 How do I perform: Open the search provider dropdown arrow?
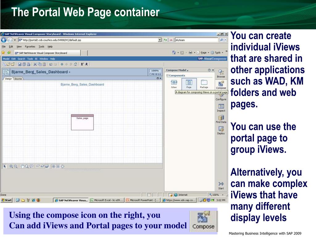226,40
